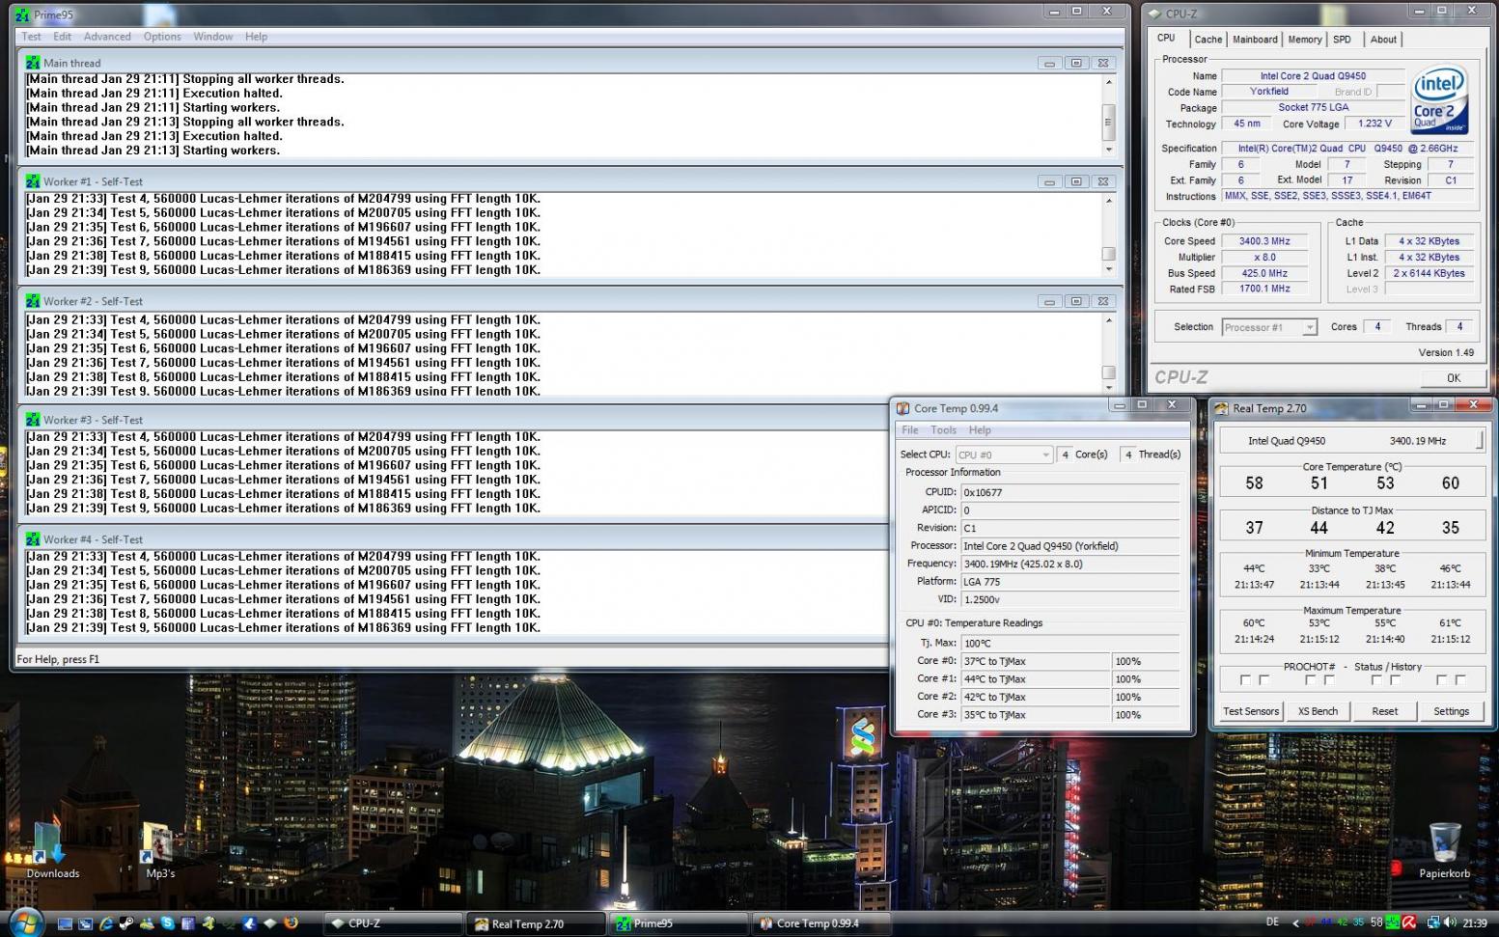1499x937 pixels.
Task: Click Real Temp title bar icon
Action: (1221, 408)
